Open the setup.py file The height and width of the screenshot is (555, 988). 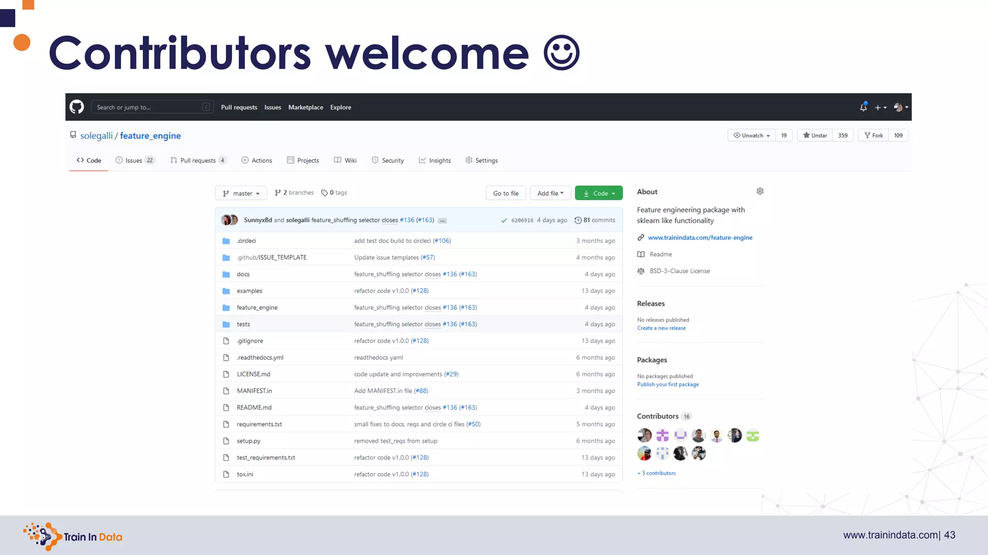[x=248, y=441]
